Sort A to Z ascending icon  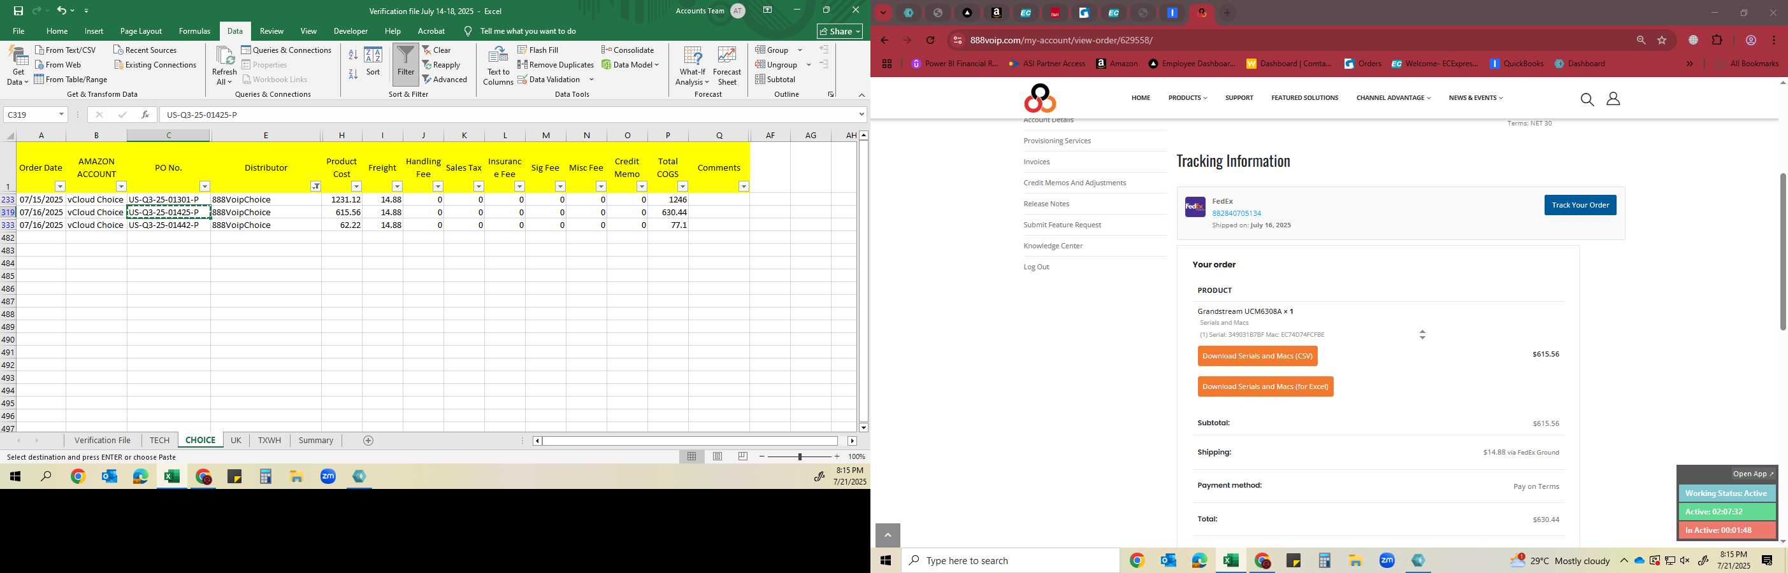[352, 55]
